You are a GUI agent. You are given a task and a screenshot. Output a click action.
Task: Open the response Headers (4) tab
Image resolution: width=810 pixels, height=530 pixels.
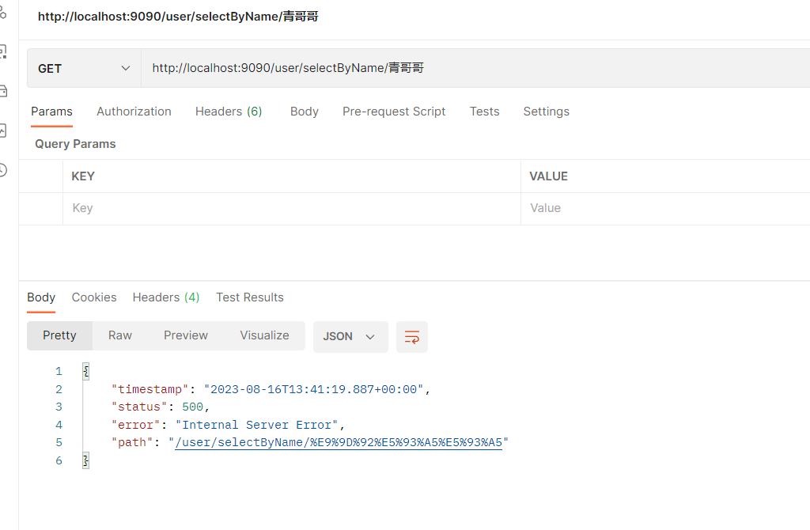(x=166, y=297)
